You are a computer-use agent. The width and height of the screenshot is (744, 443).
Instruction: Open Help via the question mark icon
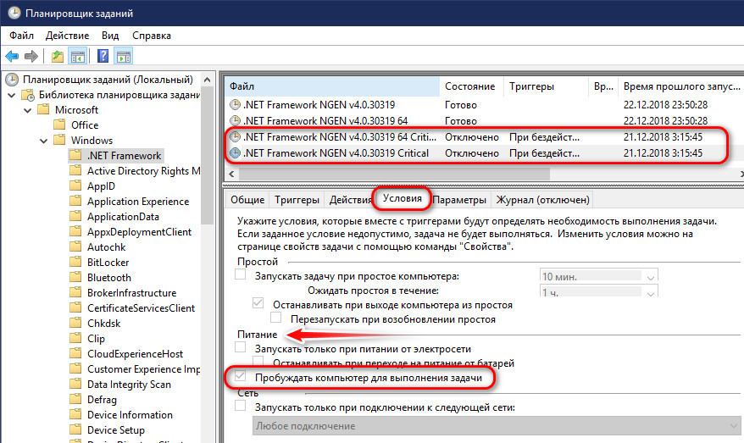point(103,57)
